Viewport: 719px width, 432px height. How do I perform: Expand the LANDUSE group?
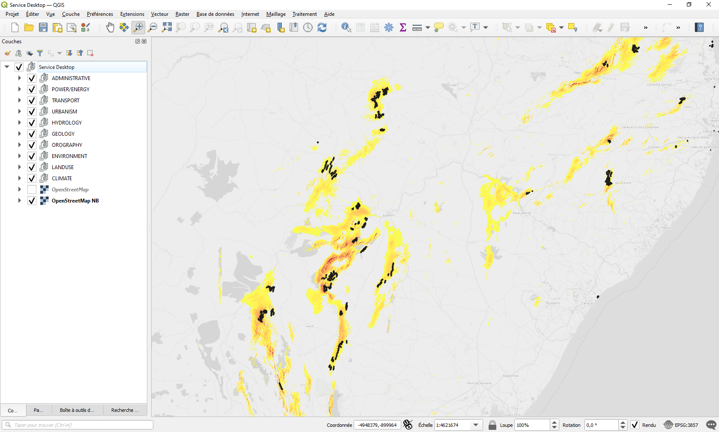point(19,167)
